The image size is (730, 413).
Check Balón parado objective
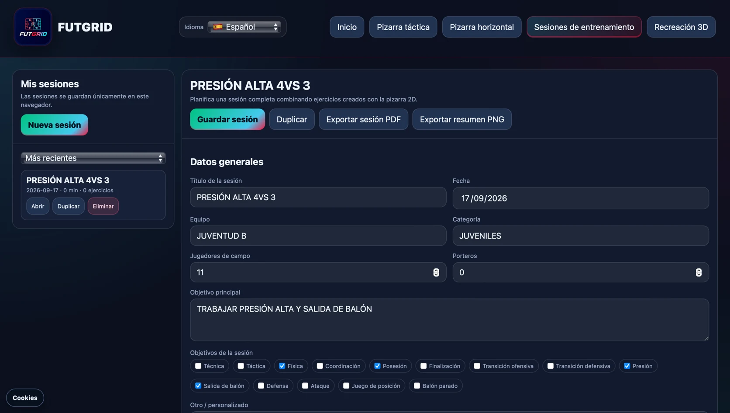click(417, 386)
